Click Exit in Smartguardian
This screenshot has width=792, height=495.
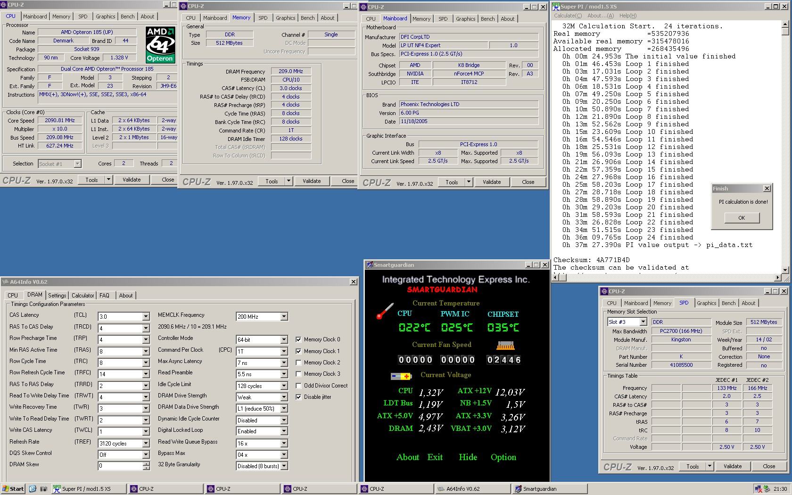tap(435, 457)
